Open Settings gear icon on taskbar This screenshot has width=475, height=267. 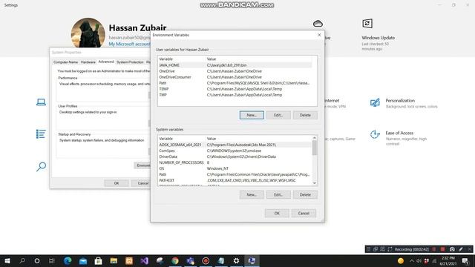tap(236, 260)
